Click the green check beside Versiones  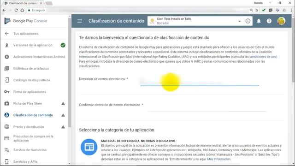click(x=63, y=45)
